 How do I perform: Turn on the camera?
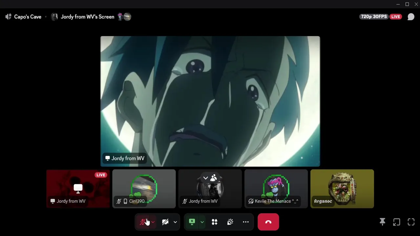[x=165, y=222]
